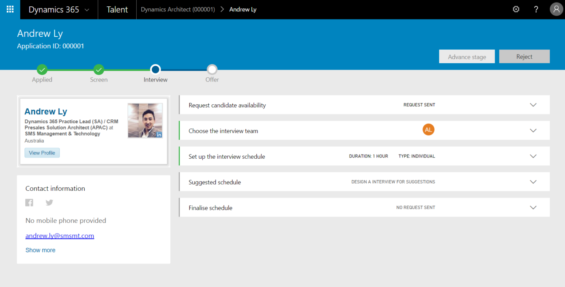Open the Talent module
The image size is (565, 287).
coord(117,10)
